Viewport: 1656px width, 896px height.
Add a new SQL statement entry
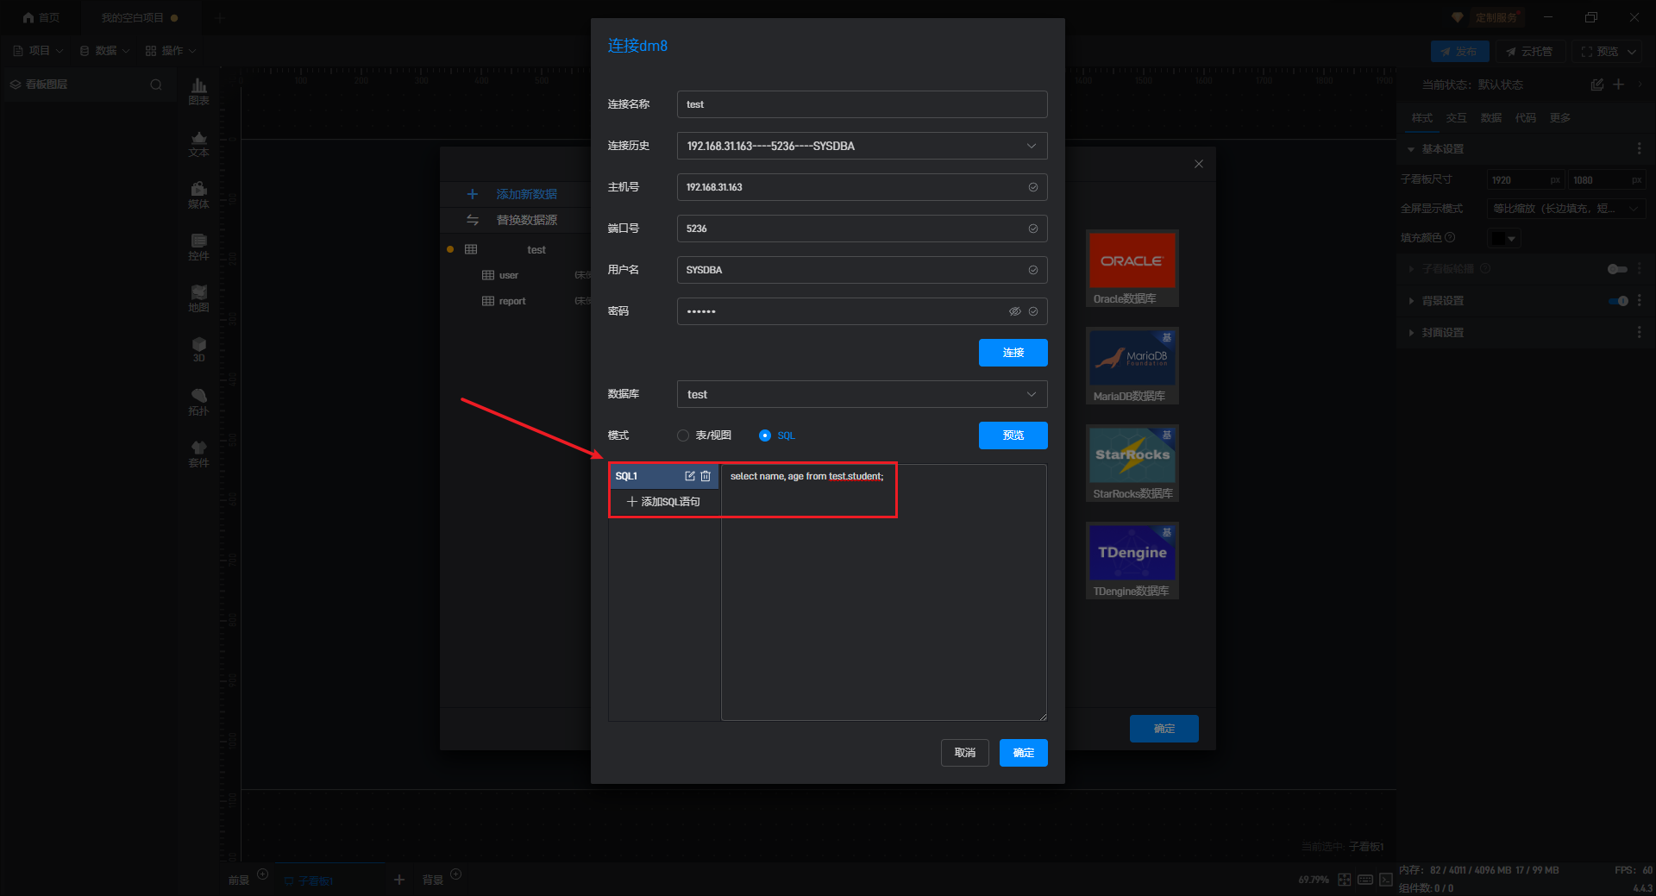click(663, 502)
